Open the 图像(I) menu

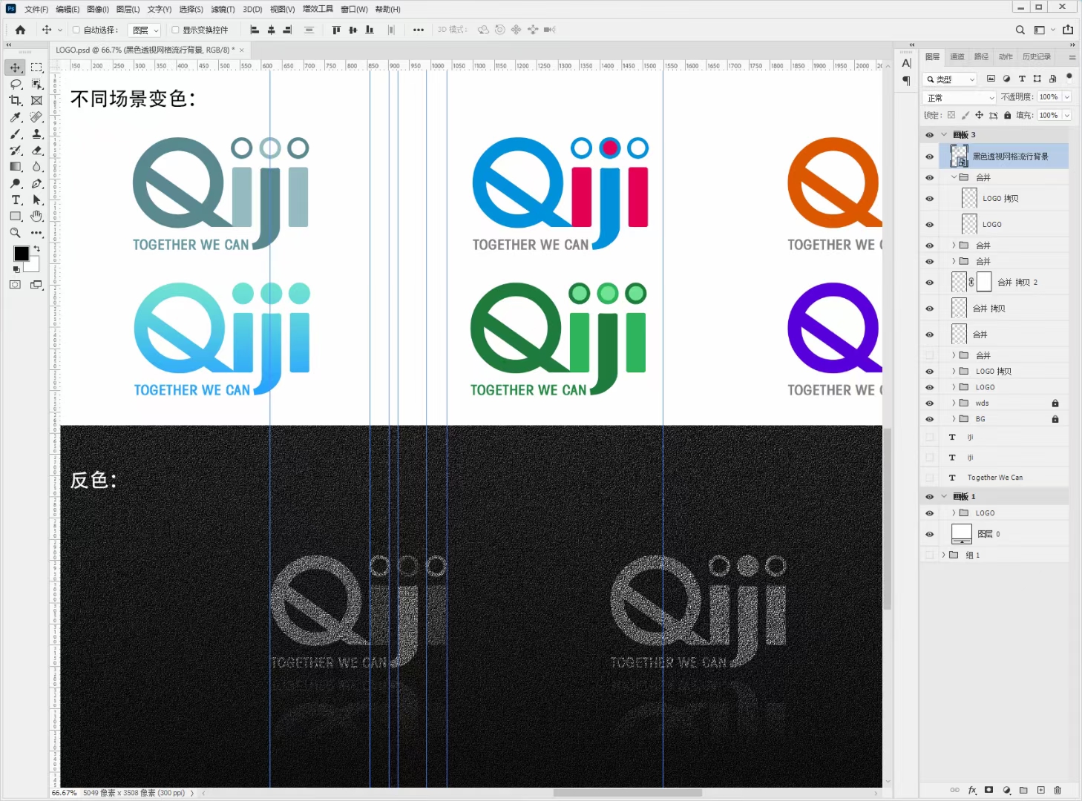(x=97, y=9)
